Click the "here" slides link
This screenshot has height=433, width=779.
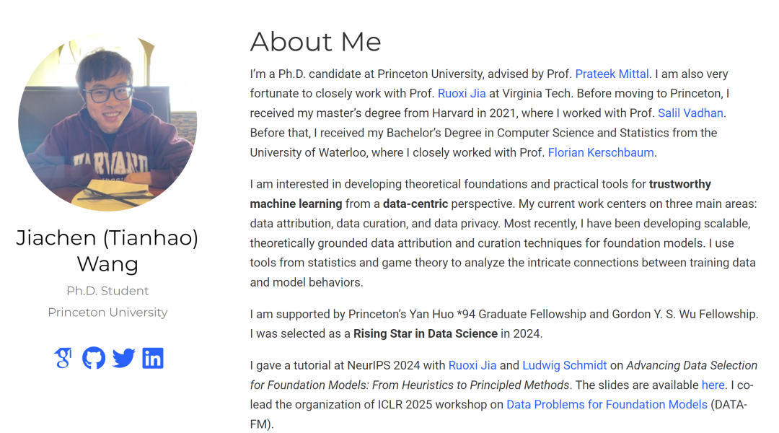(713, 385)
